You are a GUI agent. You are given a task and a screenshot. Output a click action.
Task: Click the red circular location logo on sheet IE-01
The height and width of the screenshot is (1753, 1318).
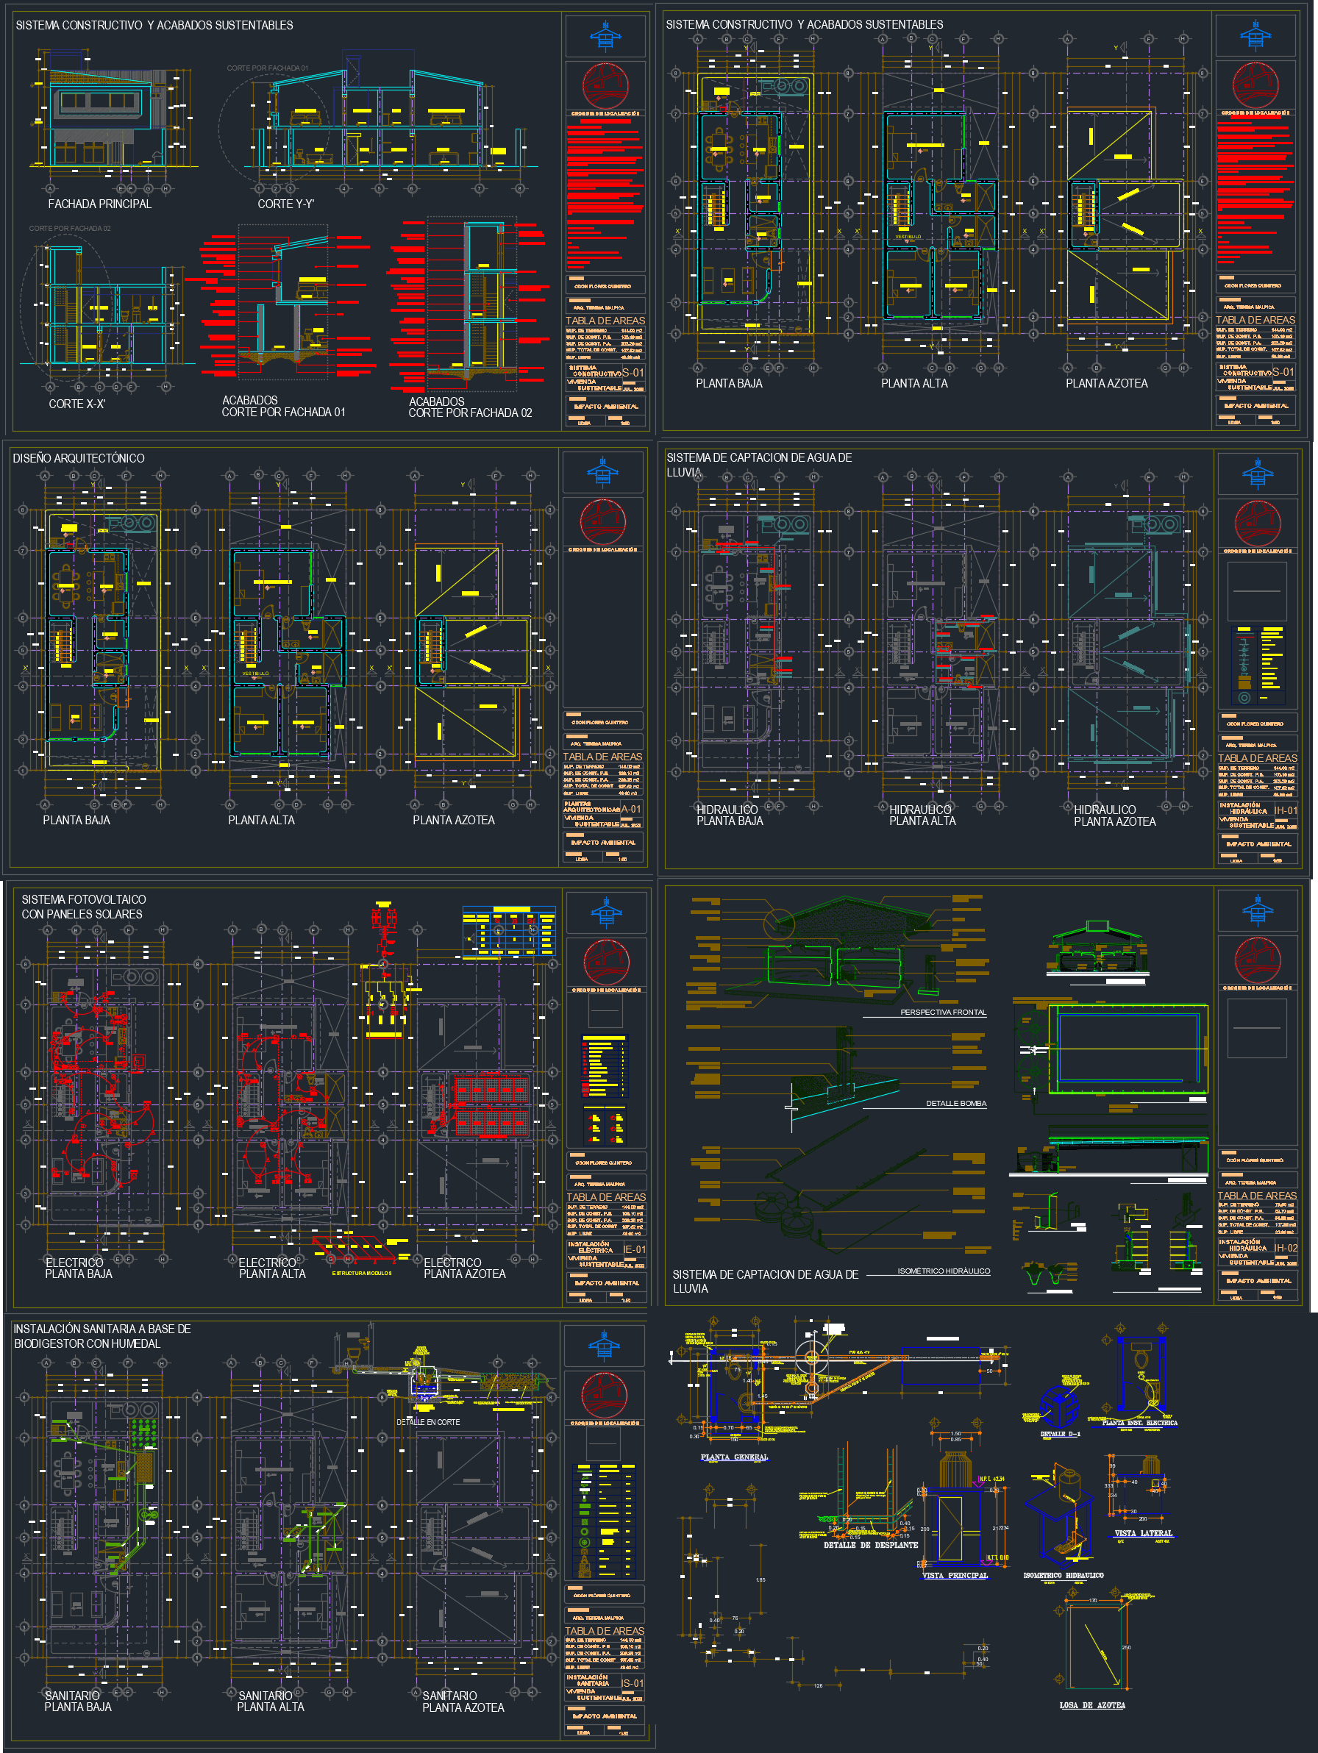[x=606, y=962]
